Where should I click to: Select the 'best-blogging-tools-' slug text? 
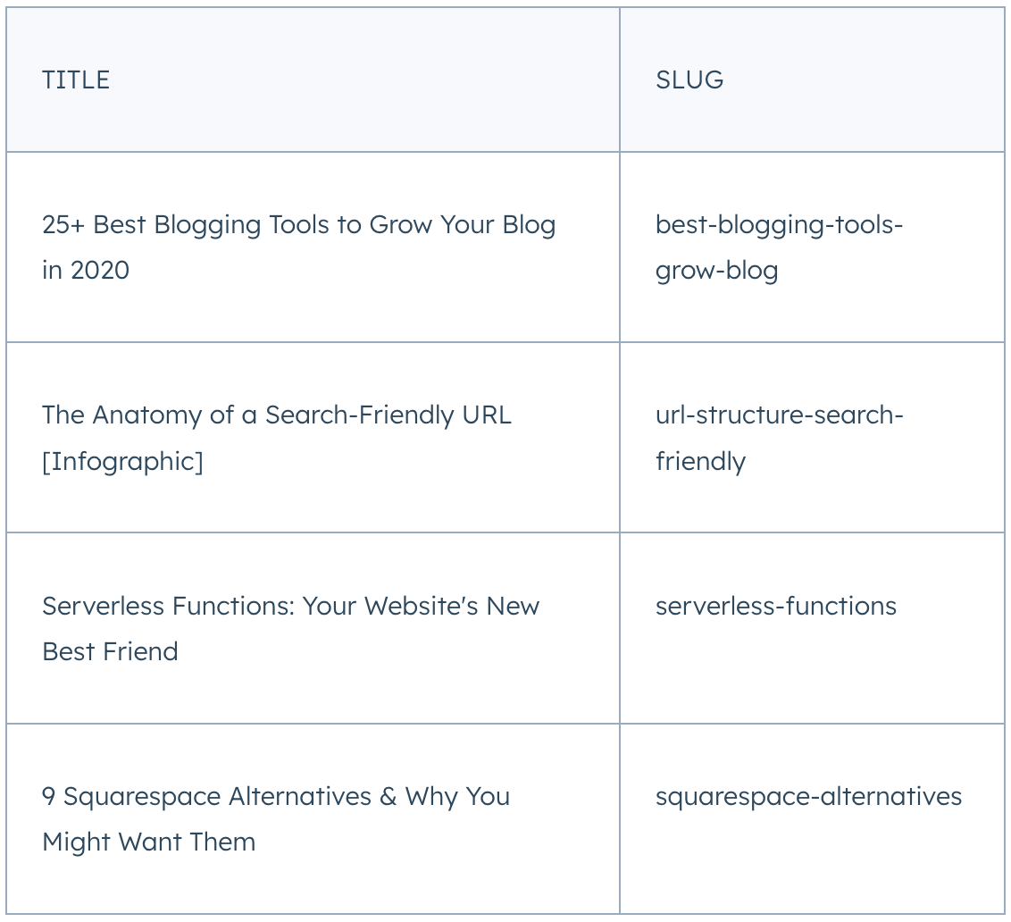(x=779, y=225)
